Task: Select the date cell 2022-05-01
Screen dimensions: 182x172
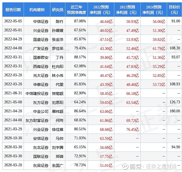Action: coord(13,30)
